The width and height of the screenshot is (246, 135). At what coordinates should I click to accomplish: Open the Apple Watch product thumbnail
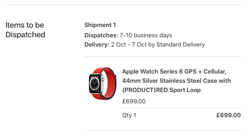[x=102, y=83]
